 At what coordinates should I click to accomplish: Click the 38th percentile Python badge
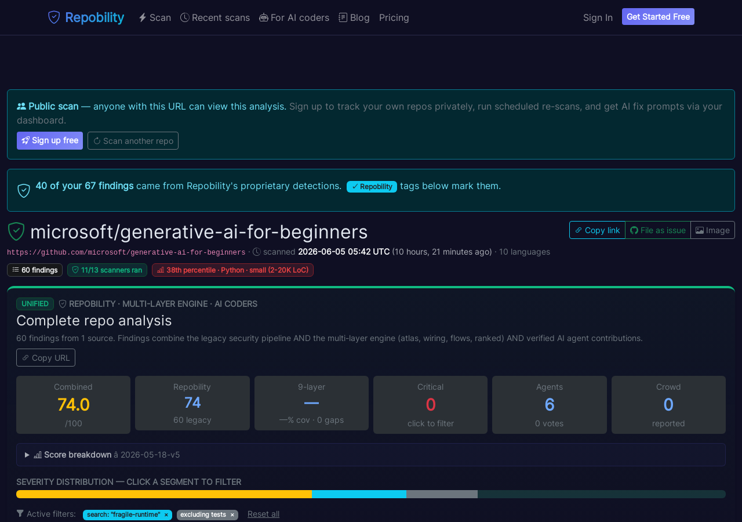(232, 270)
